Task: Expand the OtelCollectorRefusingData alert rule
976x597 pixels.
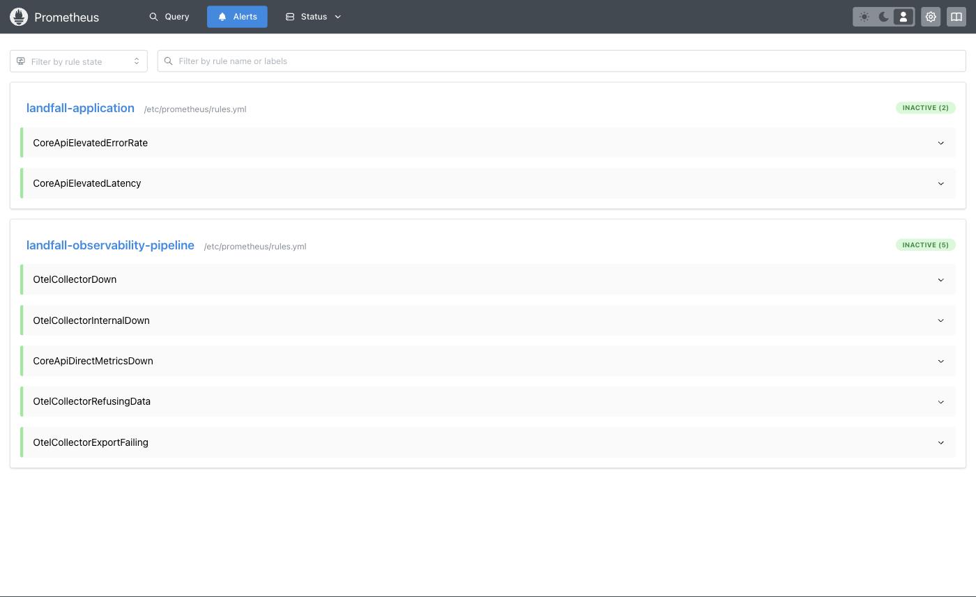Action: coord(488,401)
